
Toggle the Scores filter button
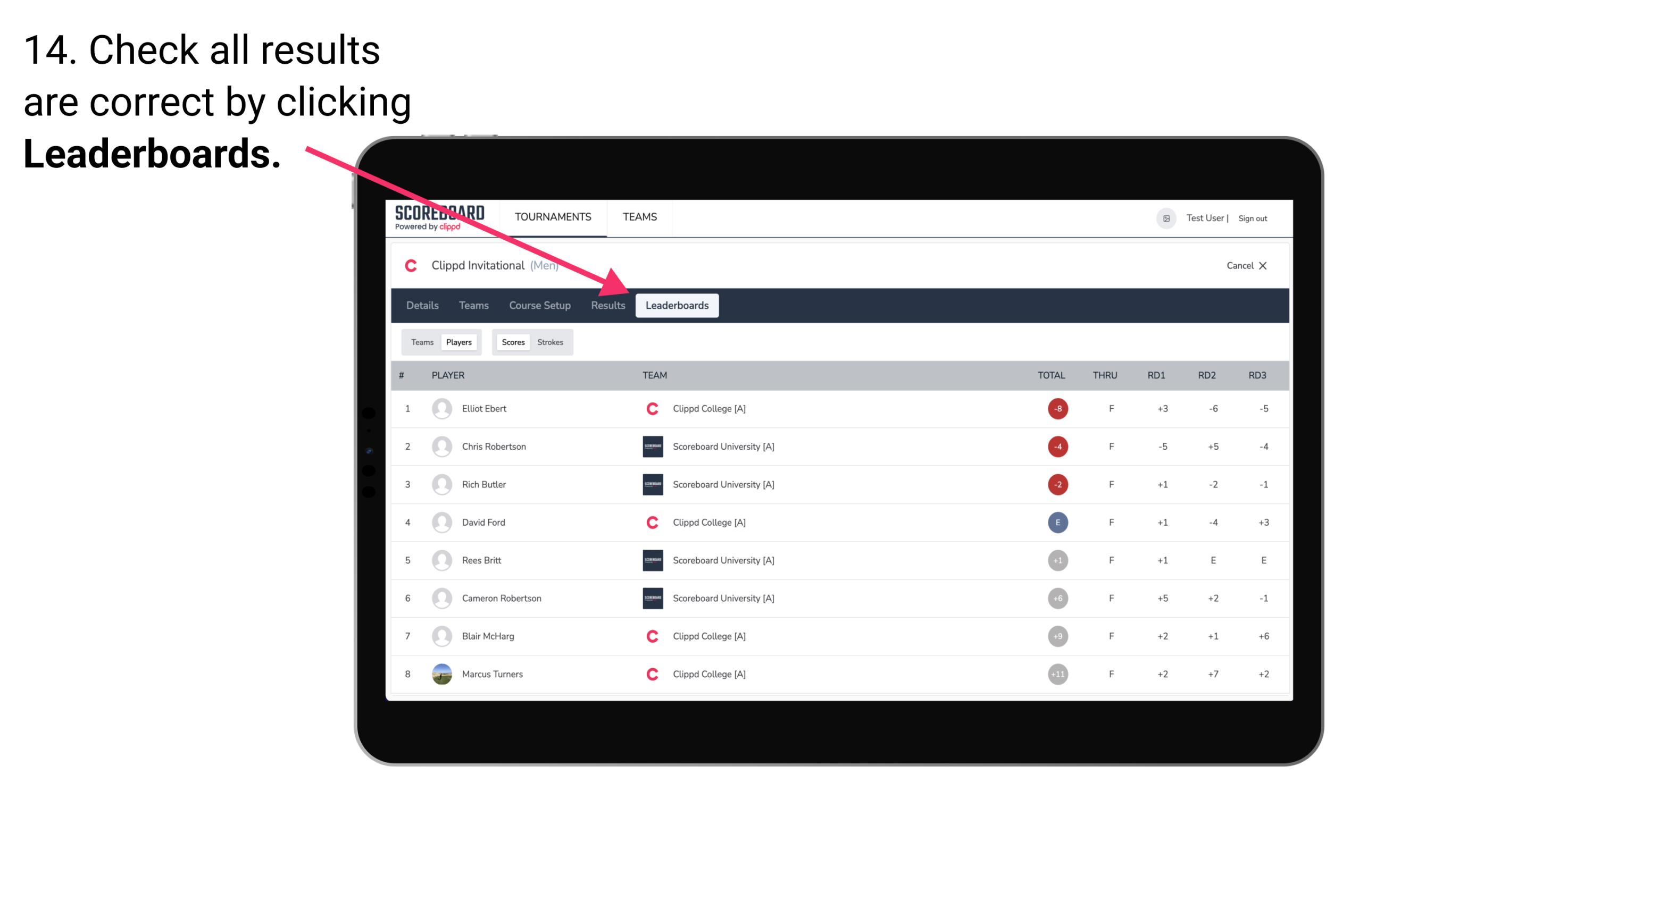click(512, 342)
